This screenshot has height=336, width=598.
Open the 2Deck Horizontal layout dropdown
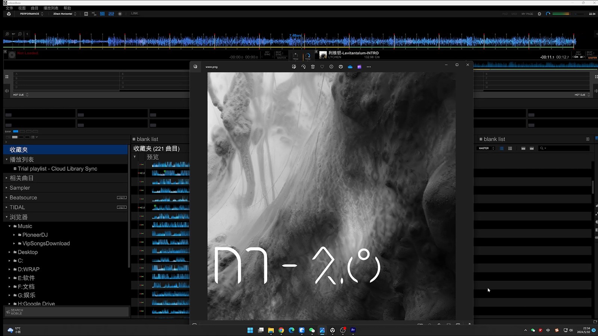tap(64, 14)
